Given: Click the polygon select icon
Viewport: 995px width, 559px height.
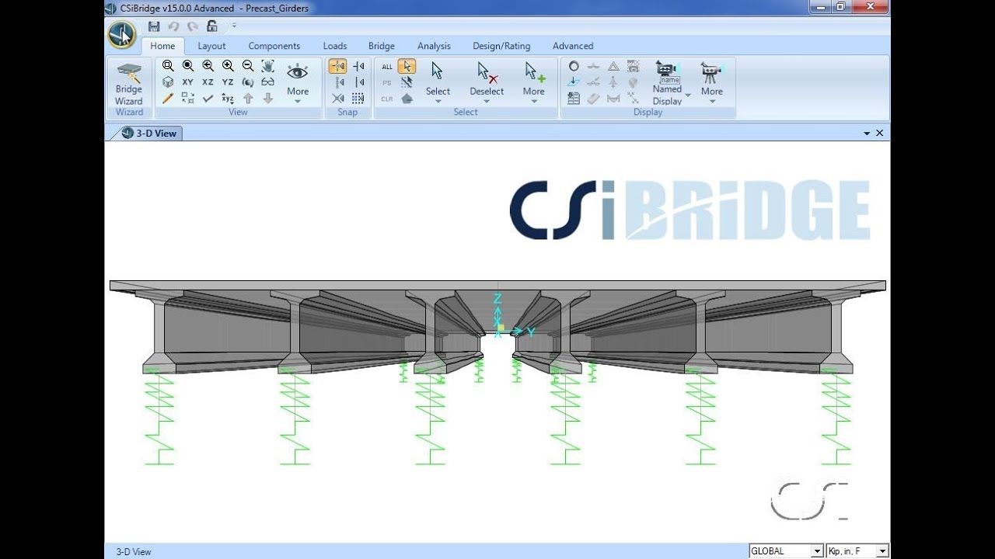Looking at the screenshot, I should point(407,99).
